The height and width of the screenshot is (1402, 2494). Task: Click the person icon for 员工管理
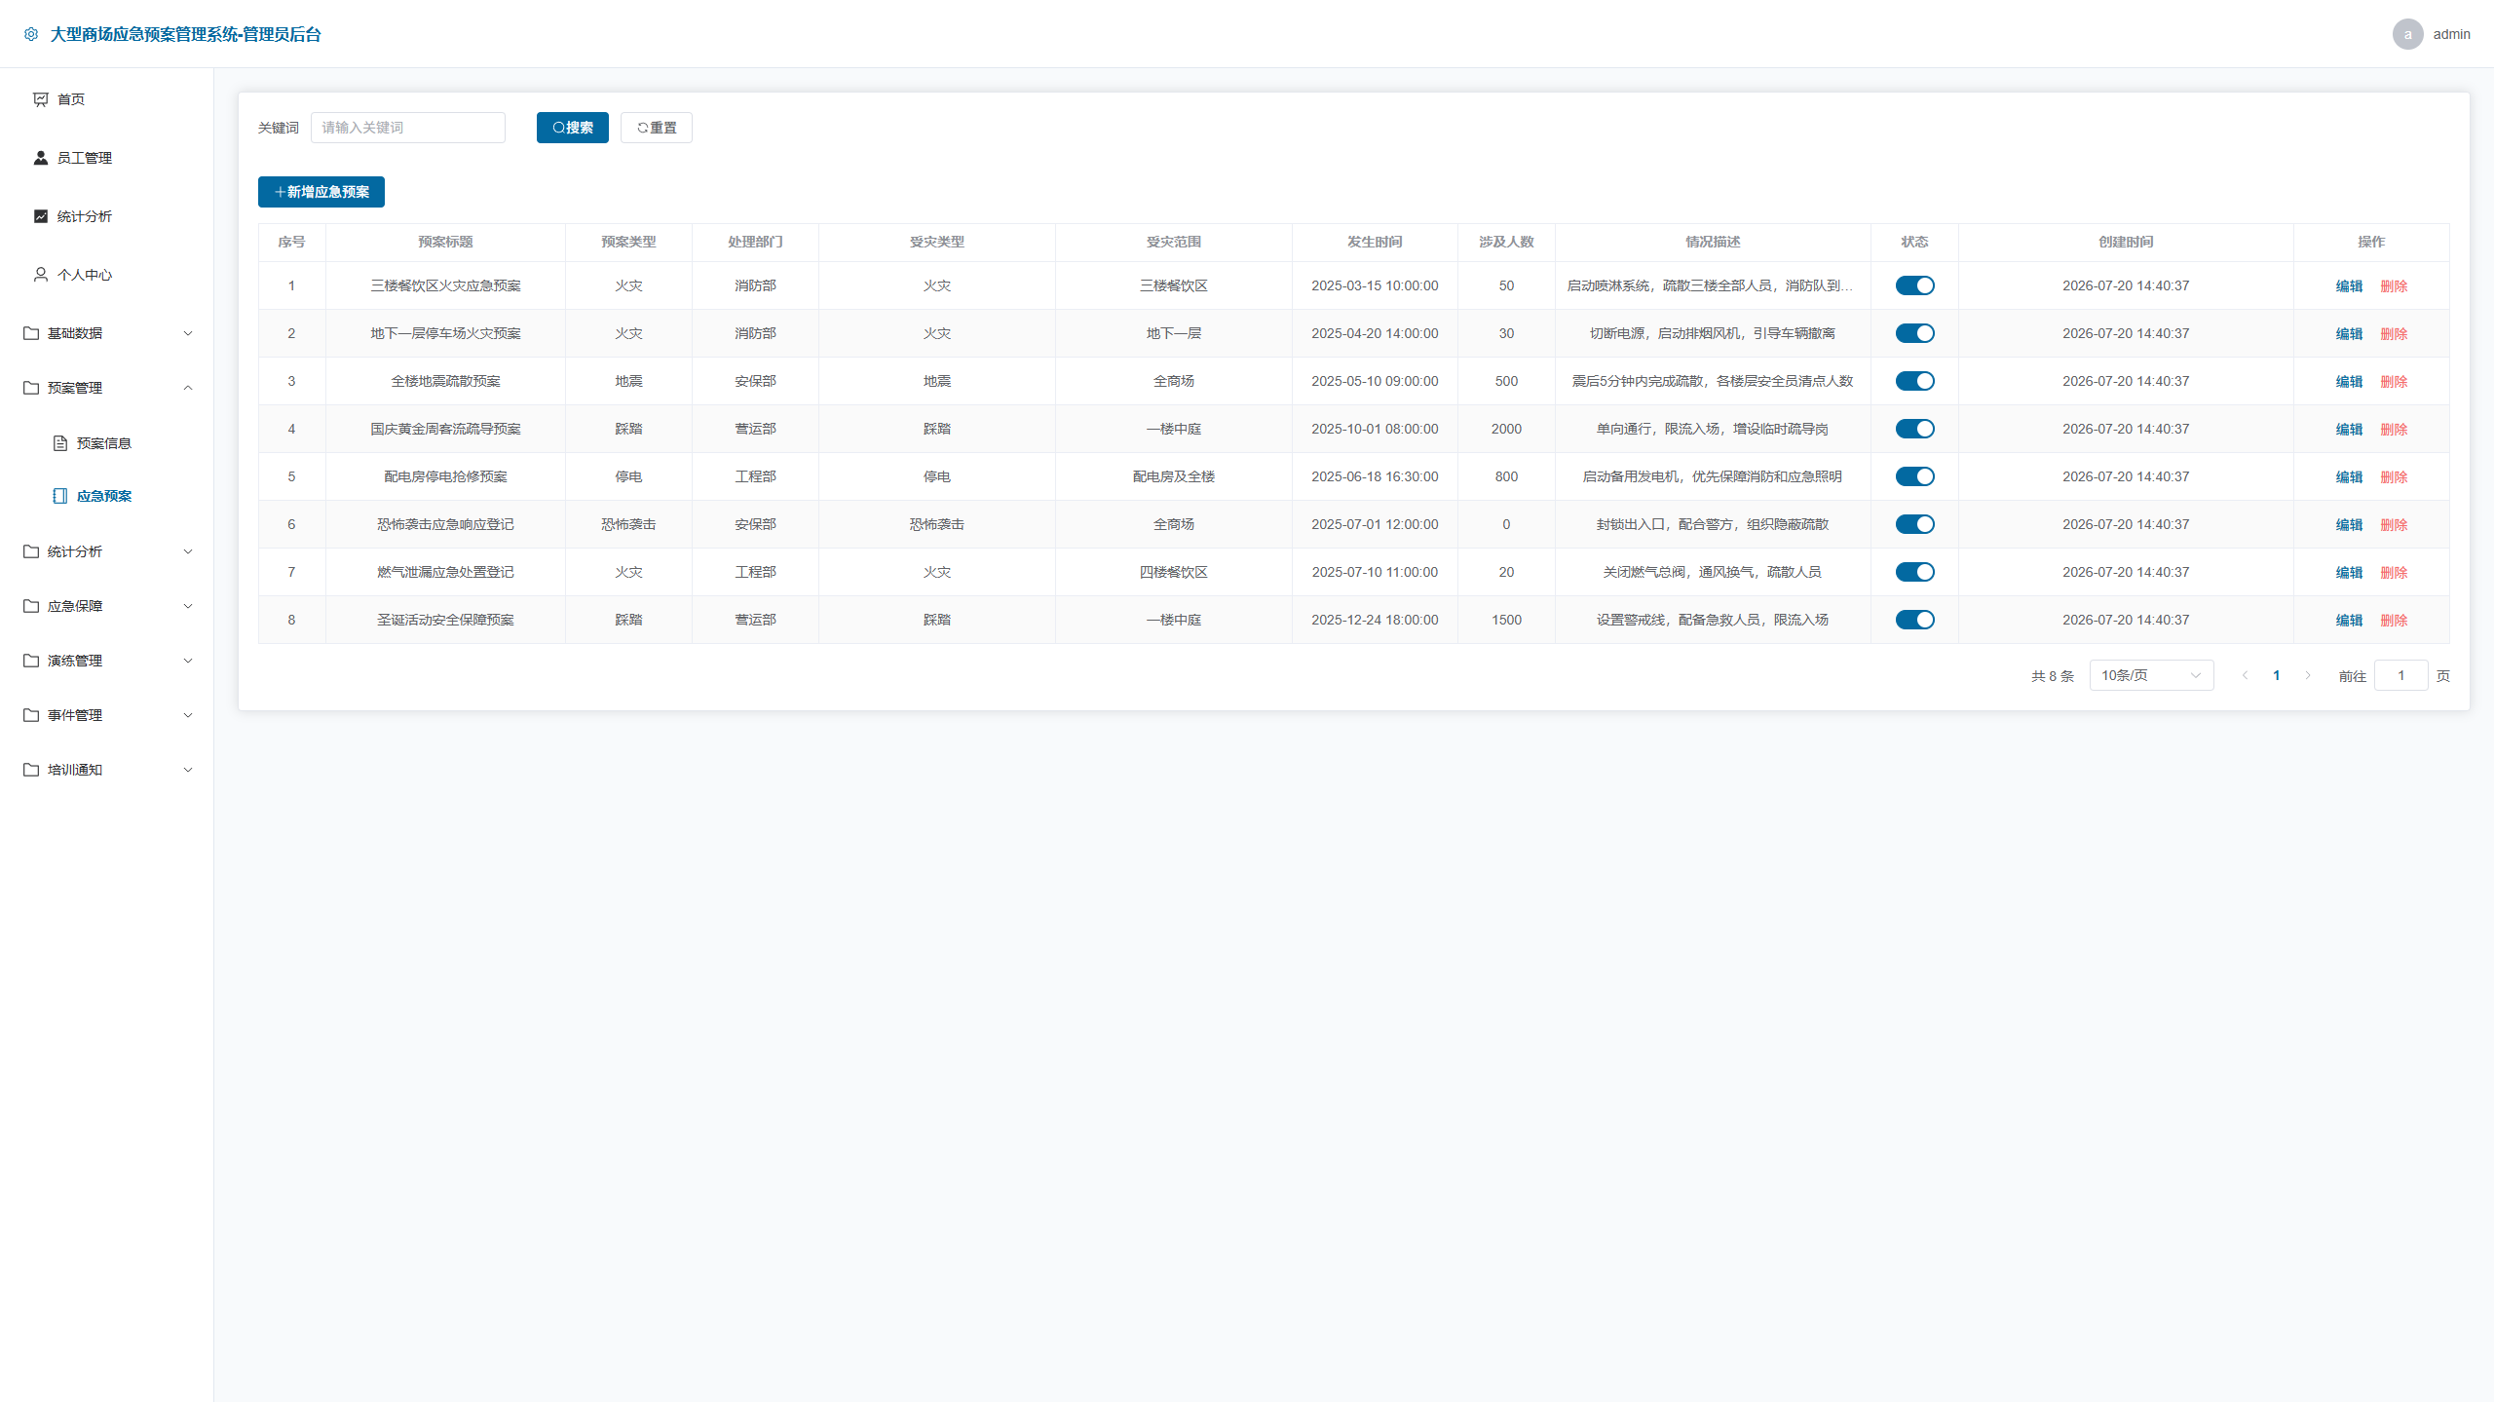point(41,158)
